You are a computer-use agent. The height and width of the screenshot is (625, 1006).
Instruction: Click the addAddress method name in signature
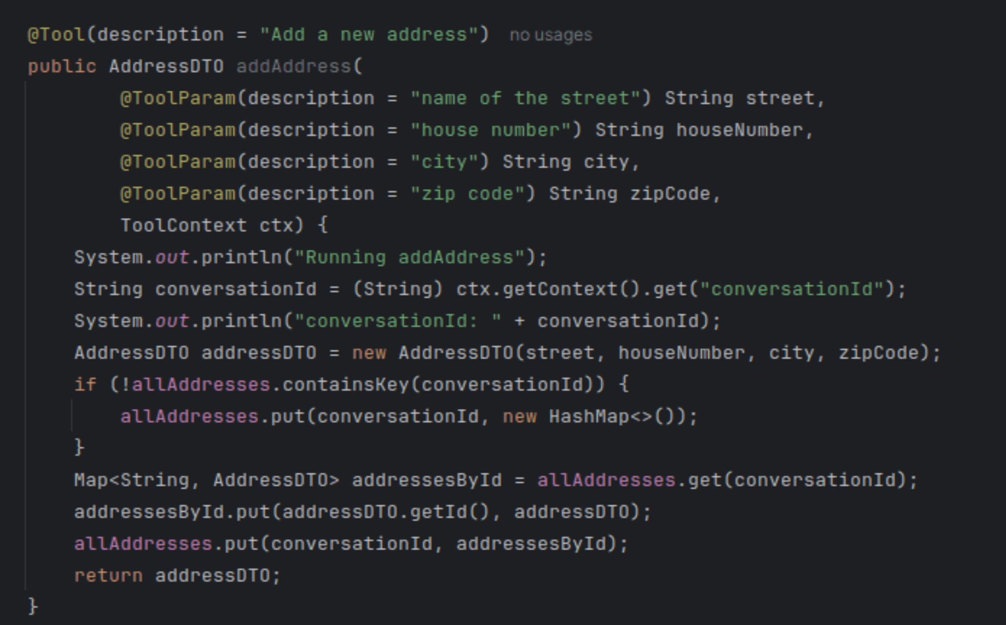tap(293, 67)
